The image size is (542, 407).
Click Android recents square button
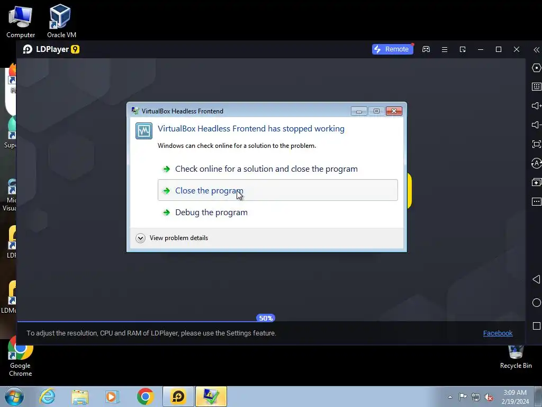pos(537,326)
